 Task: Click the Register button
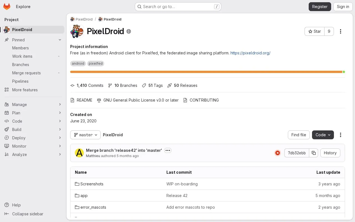320,7
